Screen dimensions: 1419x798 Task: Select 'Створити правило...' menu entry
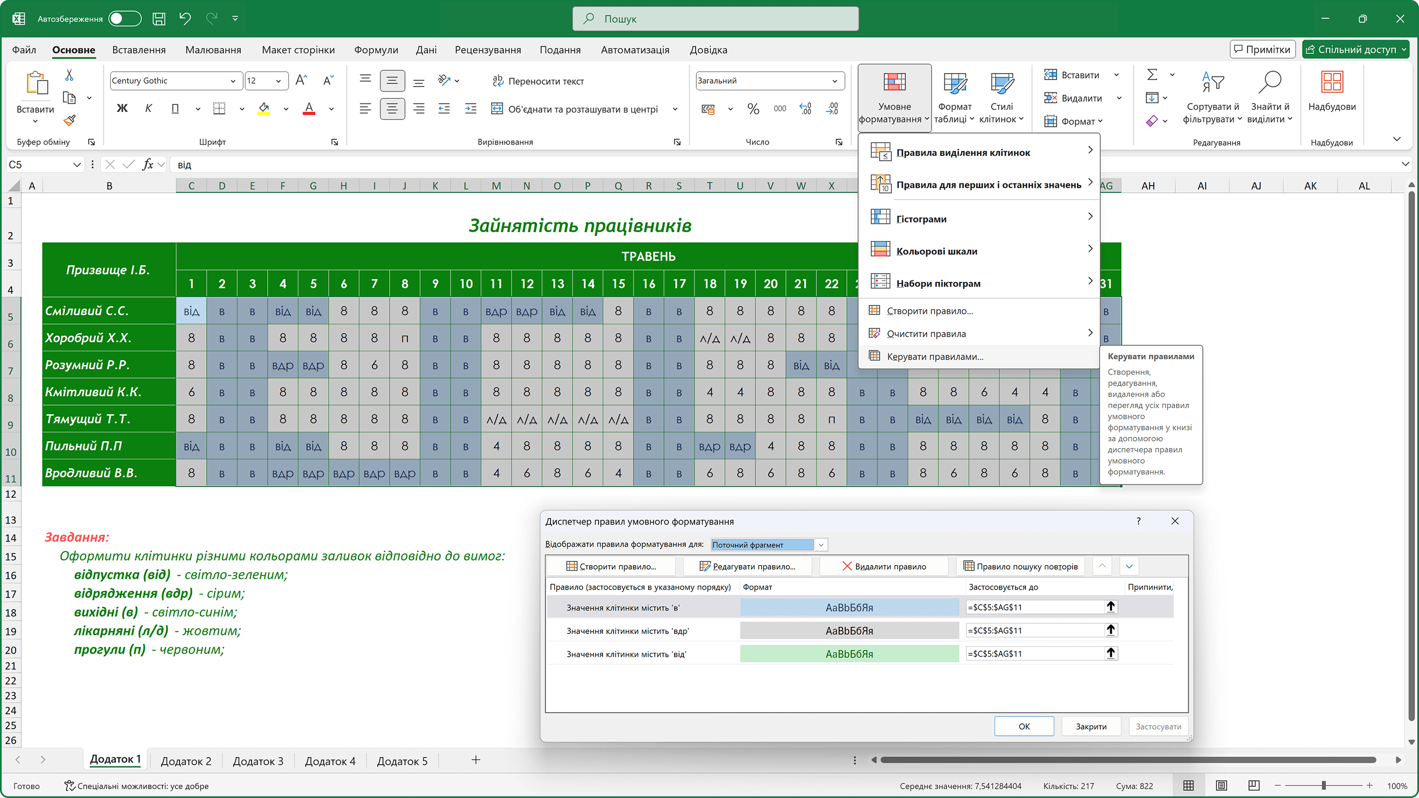click(x=930, y=311)
